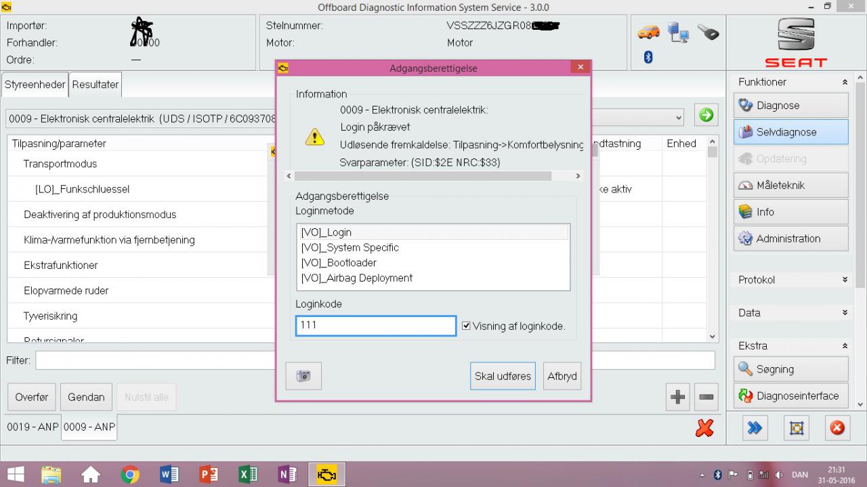Screen dimensions: 867x487
Task: Collapse the Funktioner section
Action: (x=845, y=82)
